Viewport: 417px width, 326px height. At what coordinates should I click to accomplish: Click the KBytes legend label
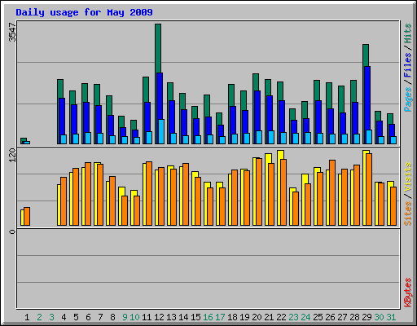408,293
